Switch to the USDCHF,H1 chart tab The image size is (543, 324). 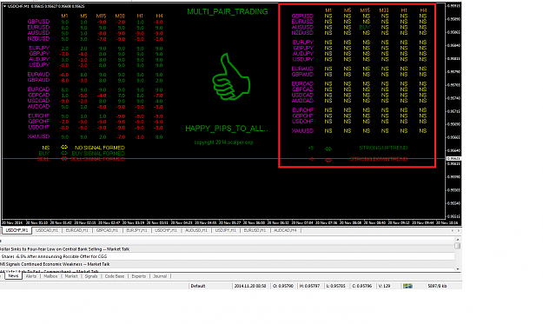166,230
